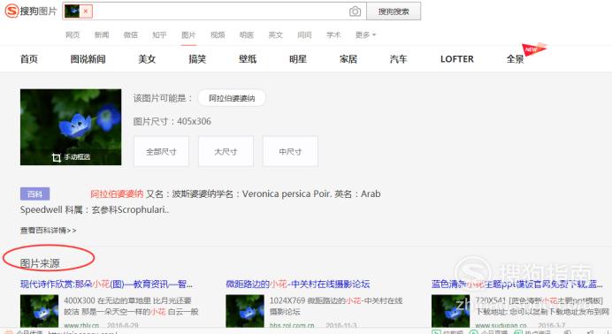
Task: Open camera image upload icon
Action: pyautogui.click(x=355, y=11)
